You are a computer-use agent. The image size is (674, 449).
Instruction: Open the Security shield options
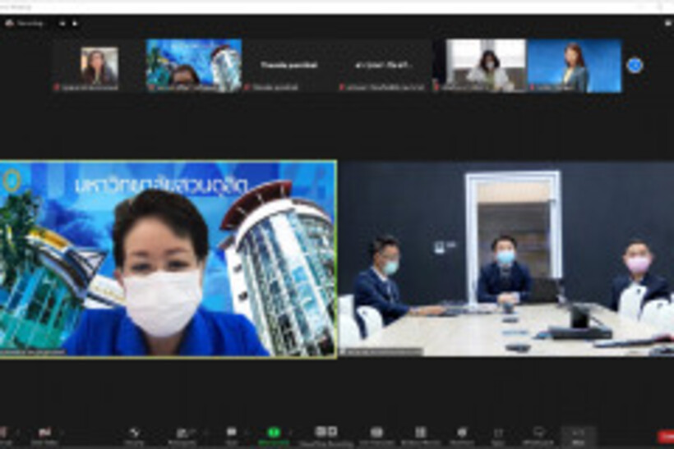tap(134, 433)
